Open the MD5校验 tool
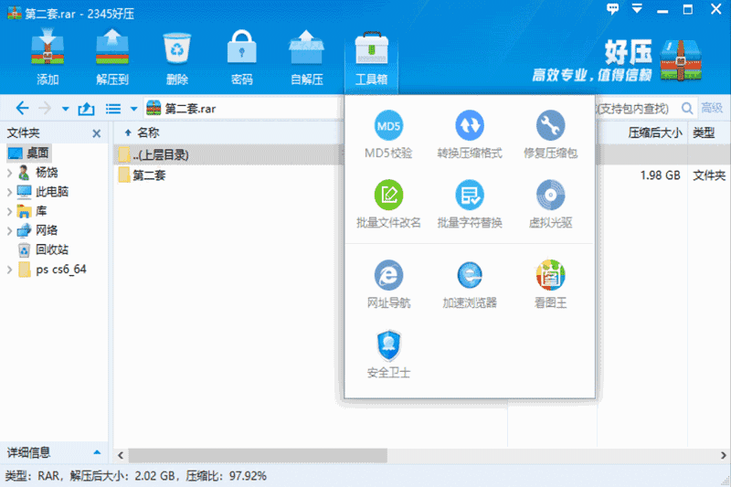Screen dimensions: 731x487 388,134
